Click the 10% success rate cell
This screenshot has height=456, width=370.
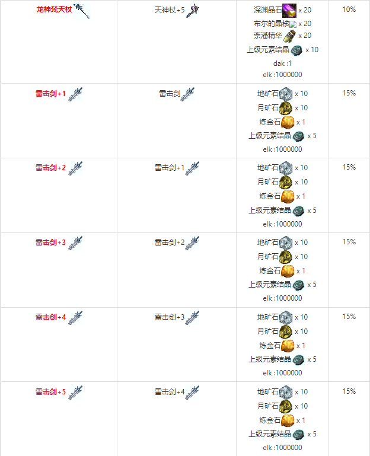tap(349, 9)
